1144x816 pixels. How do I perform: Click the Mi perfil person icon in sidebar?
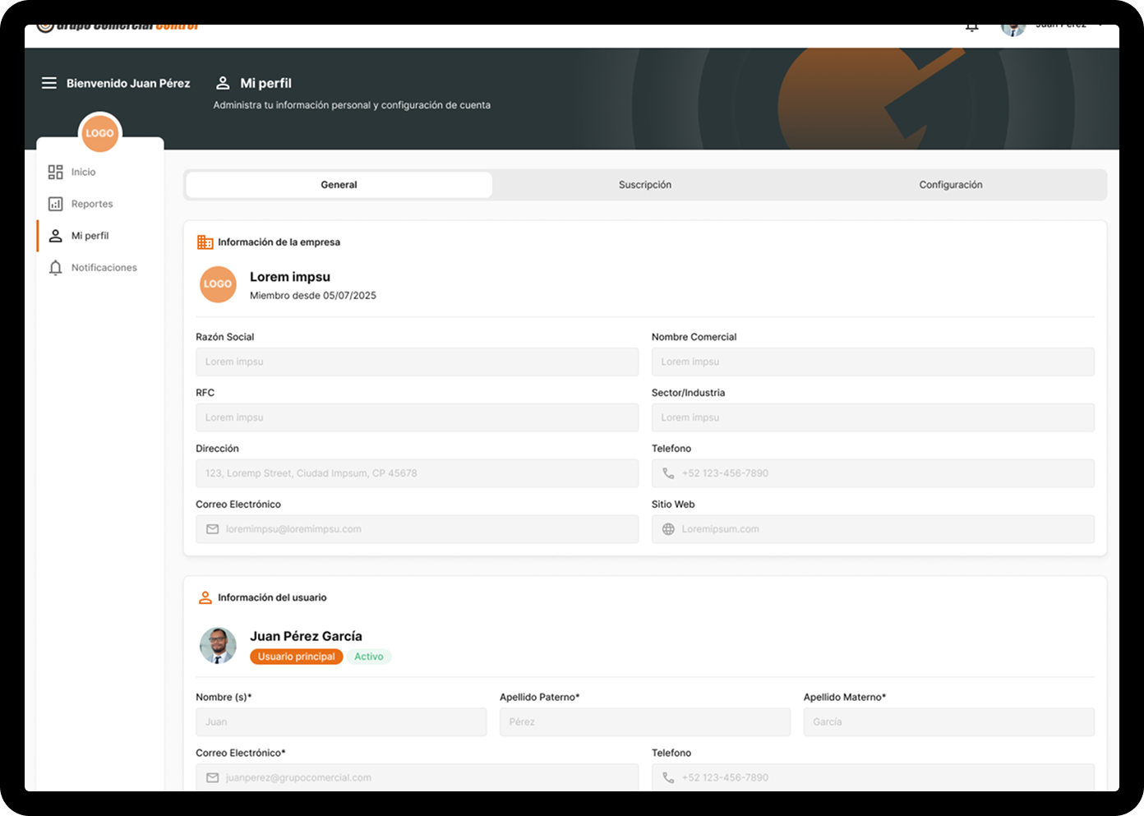coord(55,236)
